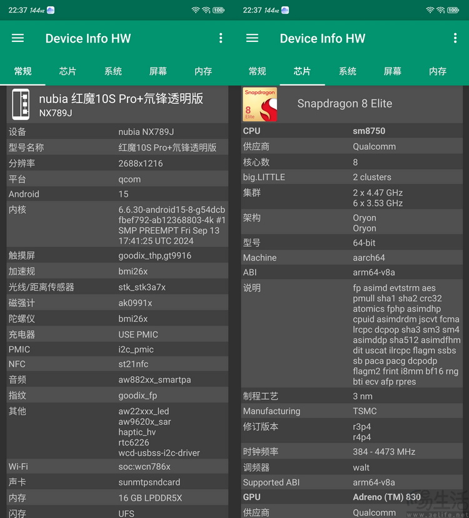Tap the Supported ABI row
469x518 pixels.
point(351,482)
